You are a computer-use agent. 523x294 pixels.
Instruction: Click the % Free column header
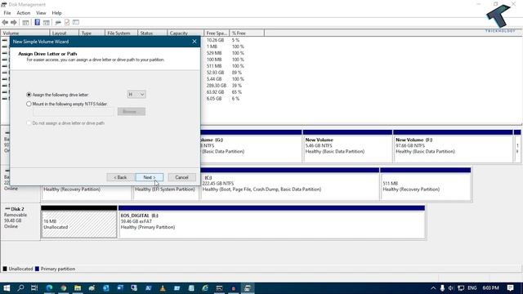click(x=247, y=33)
